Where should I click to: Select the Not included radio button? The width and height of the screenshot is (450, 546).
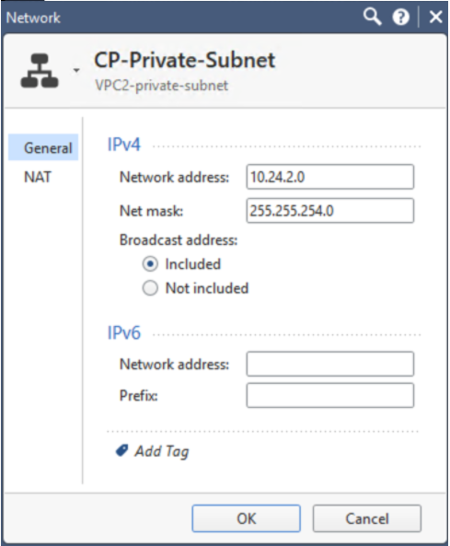click(x=150, y=288)
